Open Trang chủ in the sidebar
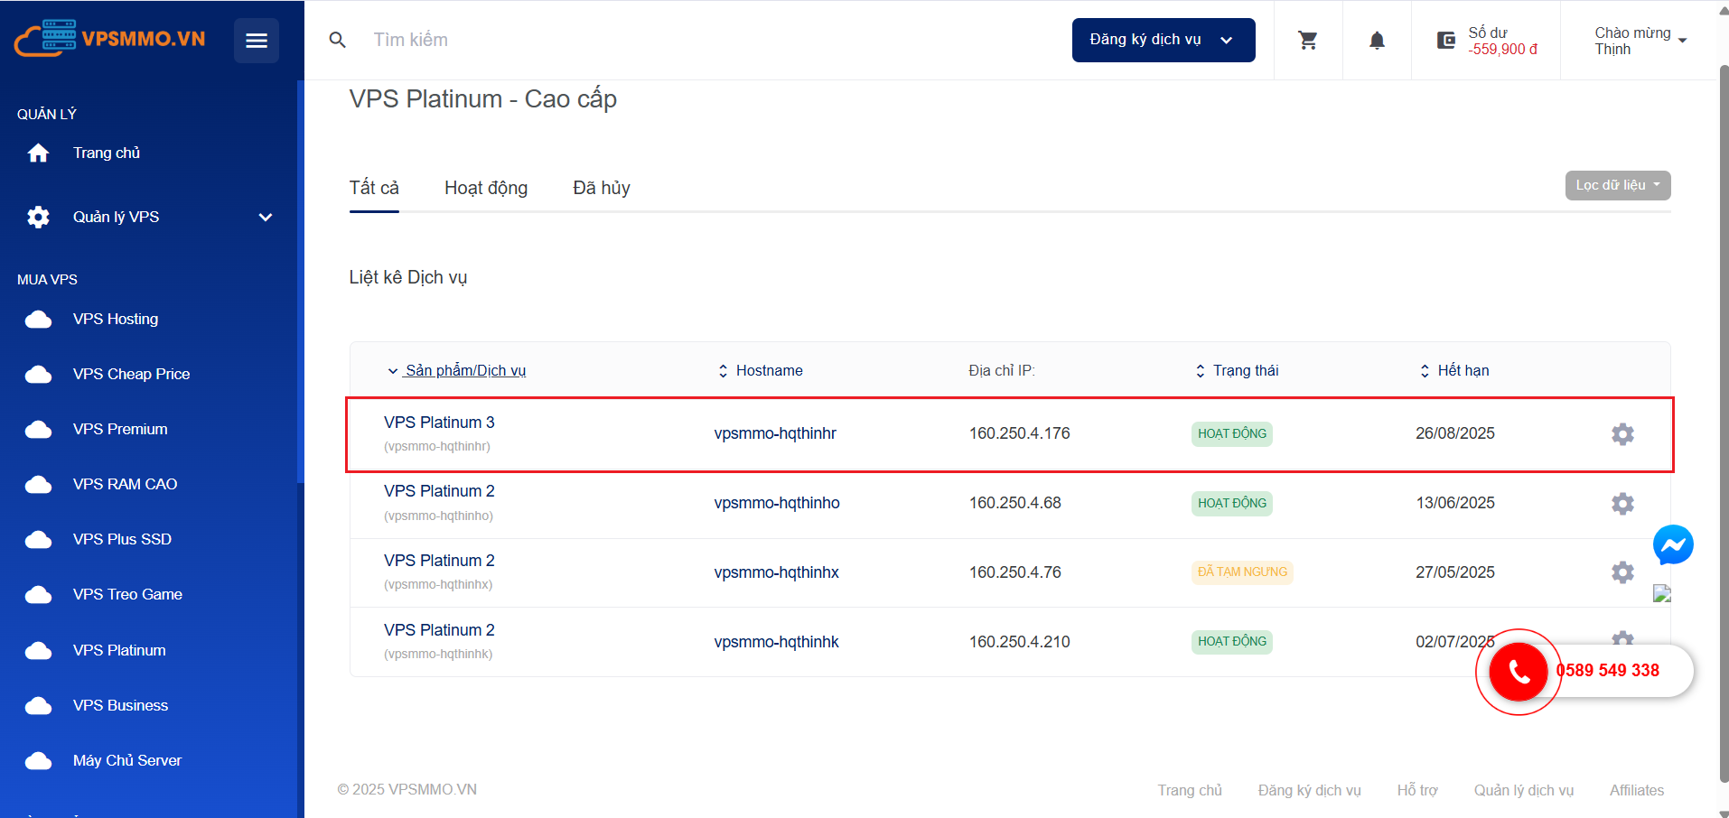Viewport: 1729px width, 818px height. [x=107, y=153]
